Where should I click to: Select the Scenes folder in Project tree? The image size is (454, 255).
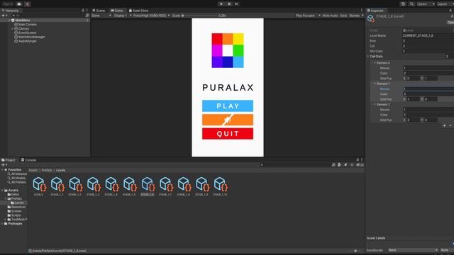coord(14,211)
